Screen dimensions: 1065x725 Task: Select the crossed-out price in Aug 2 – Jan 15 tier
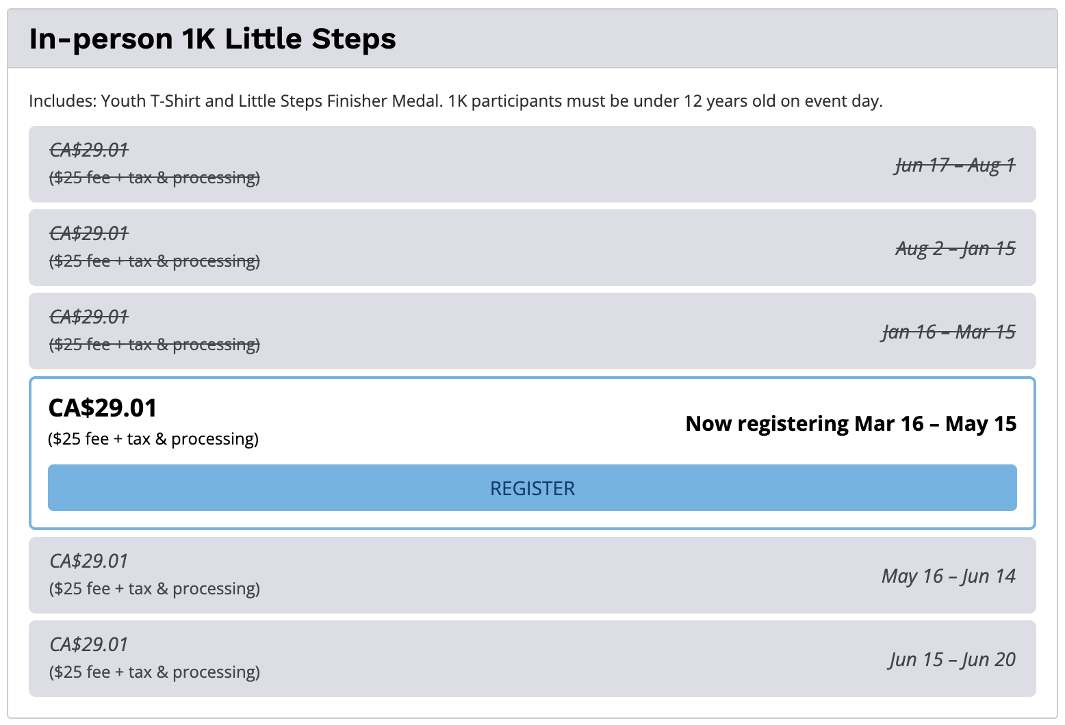click(x=89, y=233)
